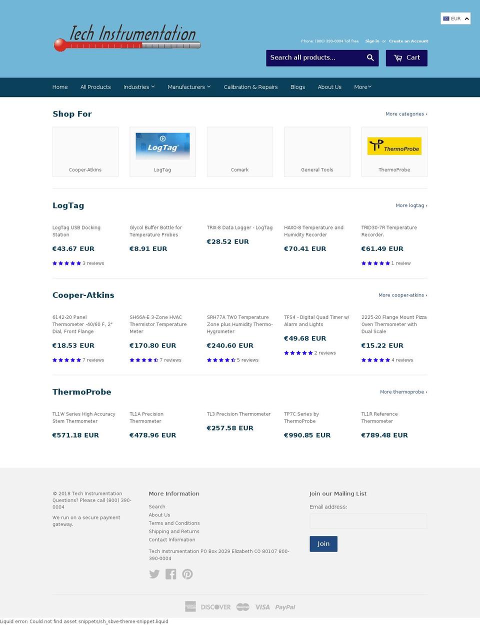Screen dimensions: 480x625
Task: Open LogTag USB Docking Station product
Action: pos(76,231)
